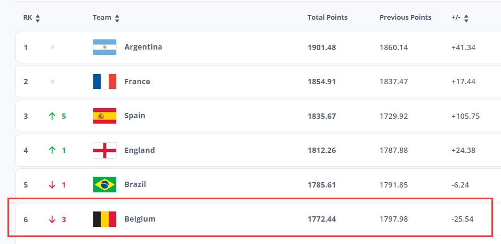Screen dimensions: 501x244
Task: Click the Belgium flag icon
Action: (x=104, y=219)
